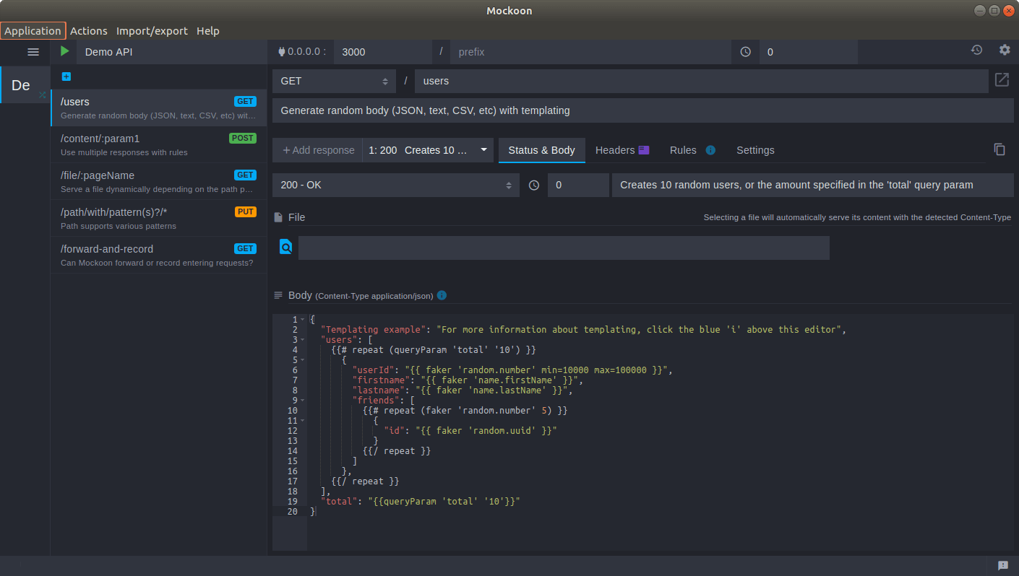Click the port 3000 field
Screen dimensions: 1019x576
(x=383, y=52)
